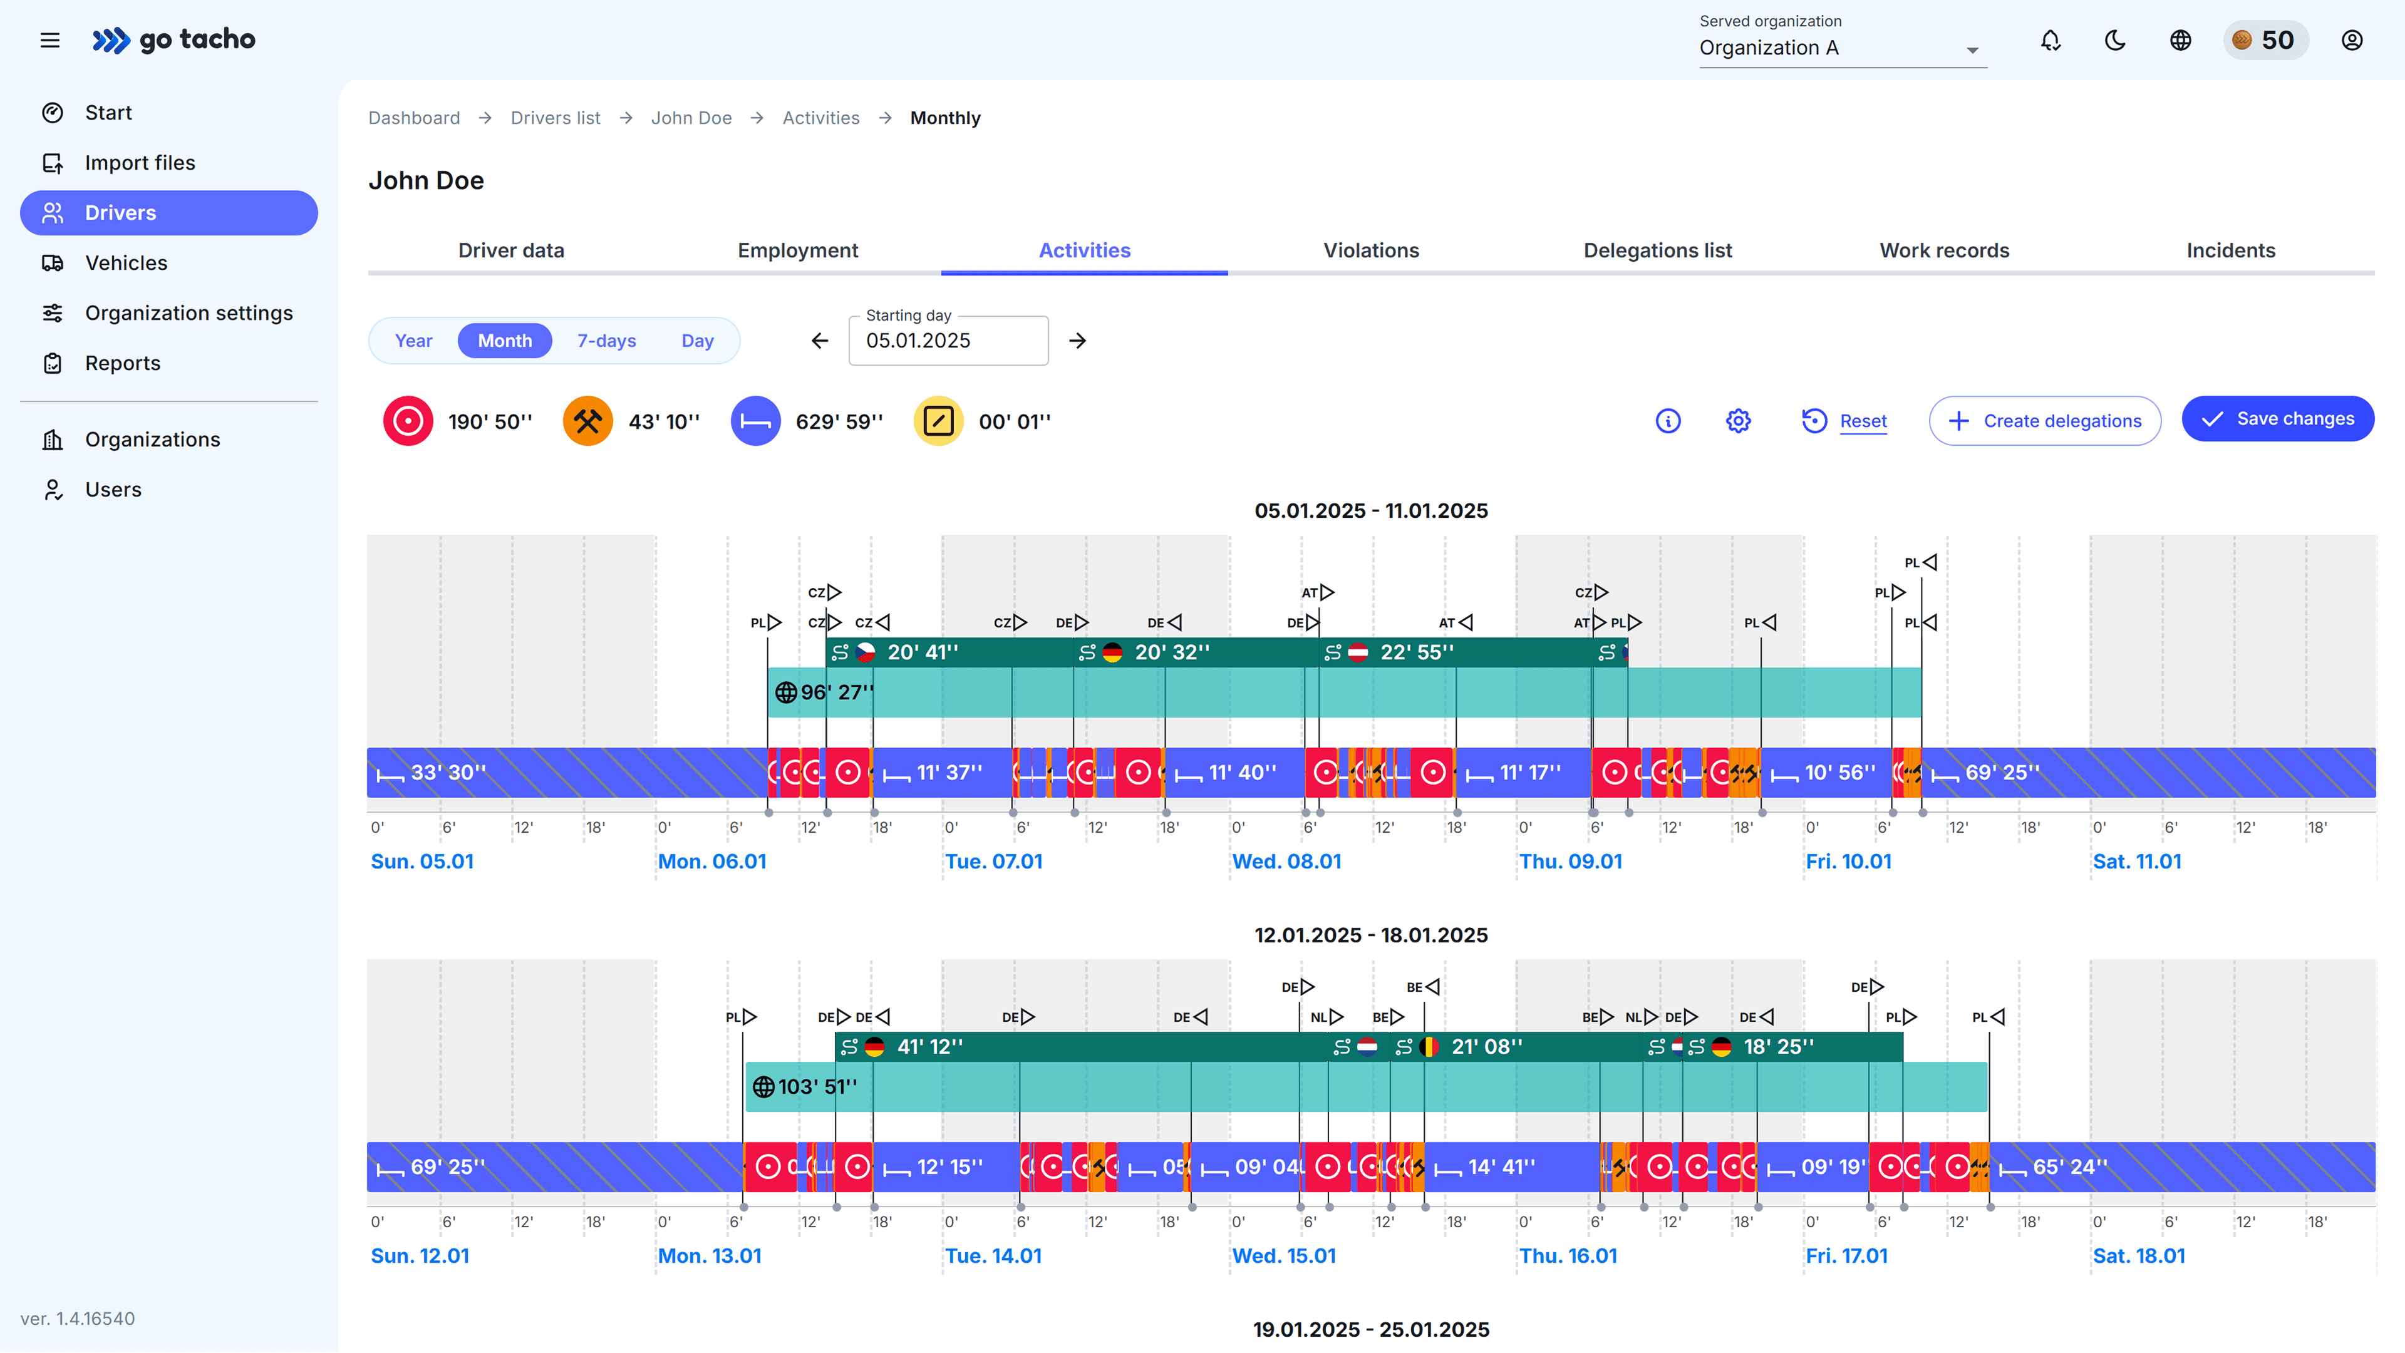Image resolution: width=2405 pixels, height=1353 pixels.
Task: Click the Reset link
Action: coord(1863,421)
